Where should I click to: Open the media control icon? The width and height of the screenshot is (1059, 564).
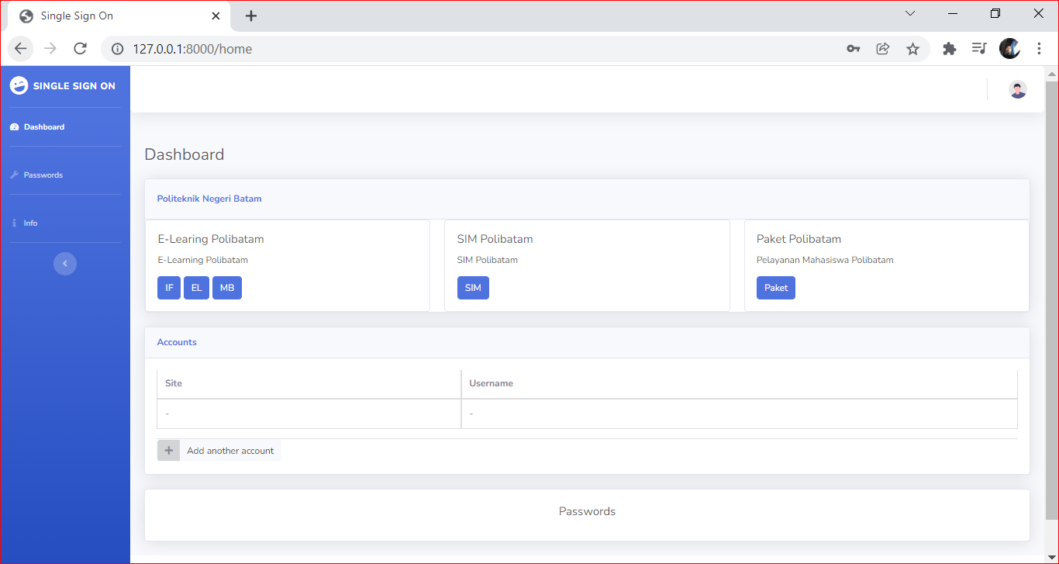pos(979,49)
